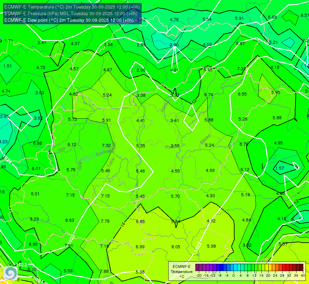Click the Békés county label
This screenshot has width=309, height=284.
[x=205, y=139]
